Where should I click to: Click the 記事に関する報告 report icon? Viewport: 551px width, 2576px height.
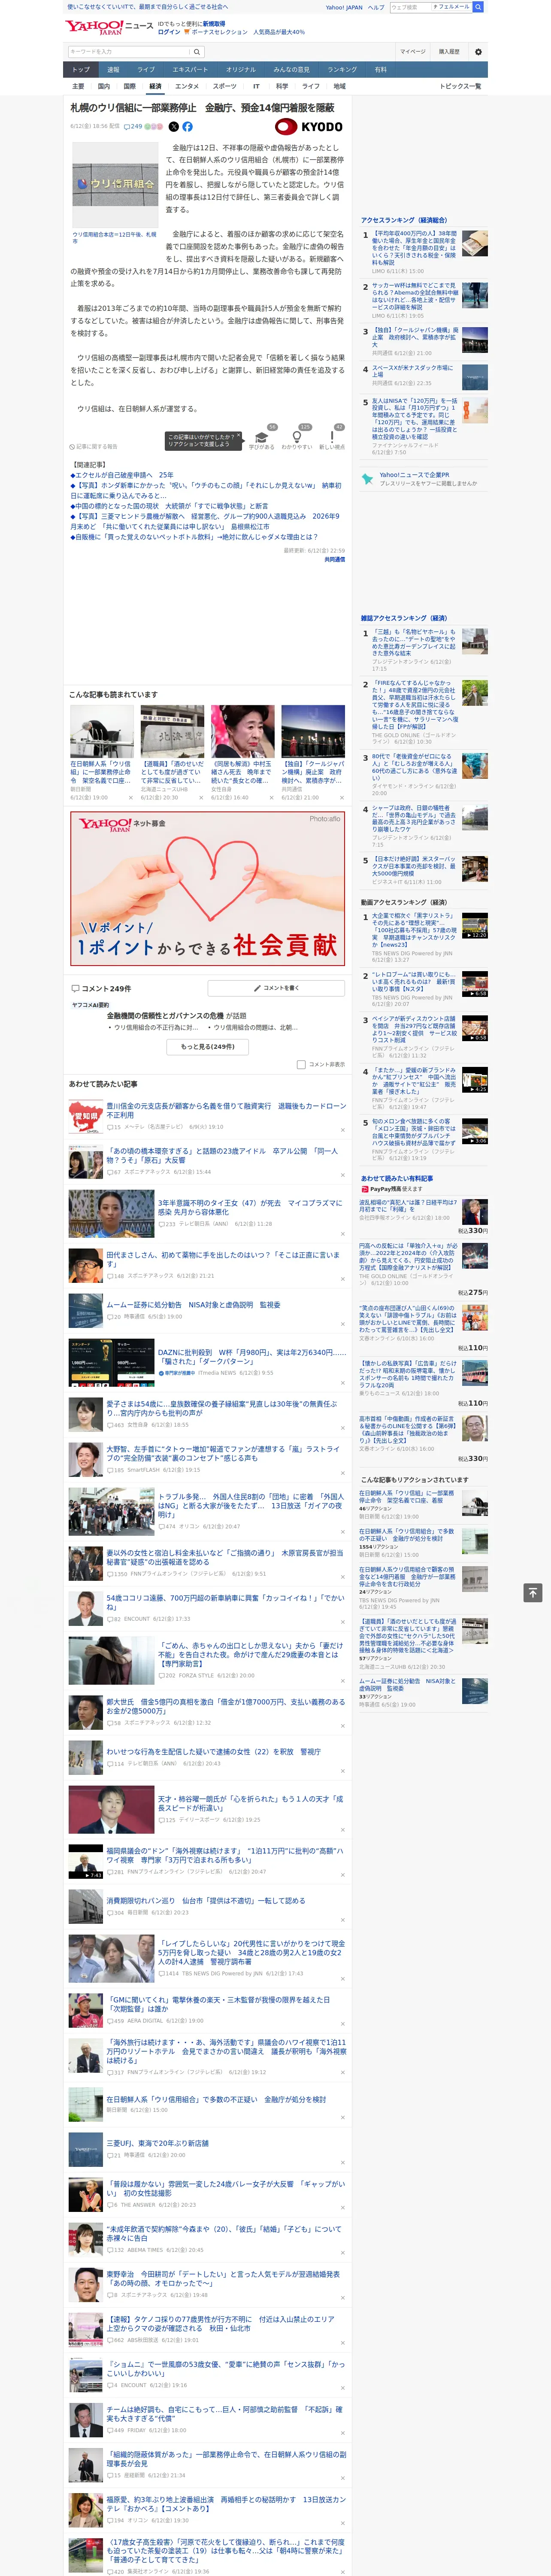coord(72,446)
